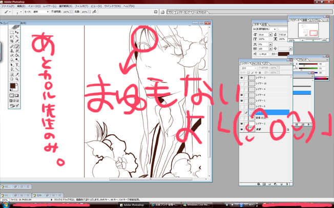Image resolution: width=334 pixels, height=208 pixels.
Task: Open font size dropdown in Character panel
Action: [x=270, y=34]
